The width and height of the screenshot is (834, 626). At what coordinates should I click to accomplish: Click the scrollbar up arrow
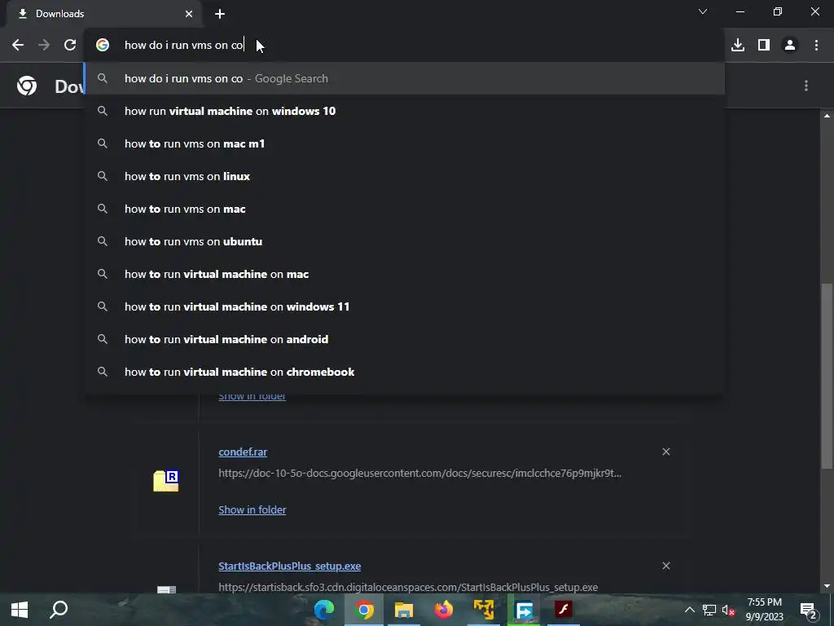click(827, 116)
